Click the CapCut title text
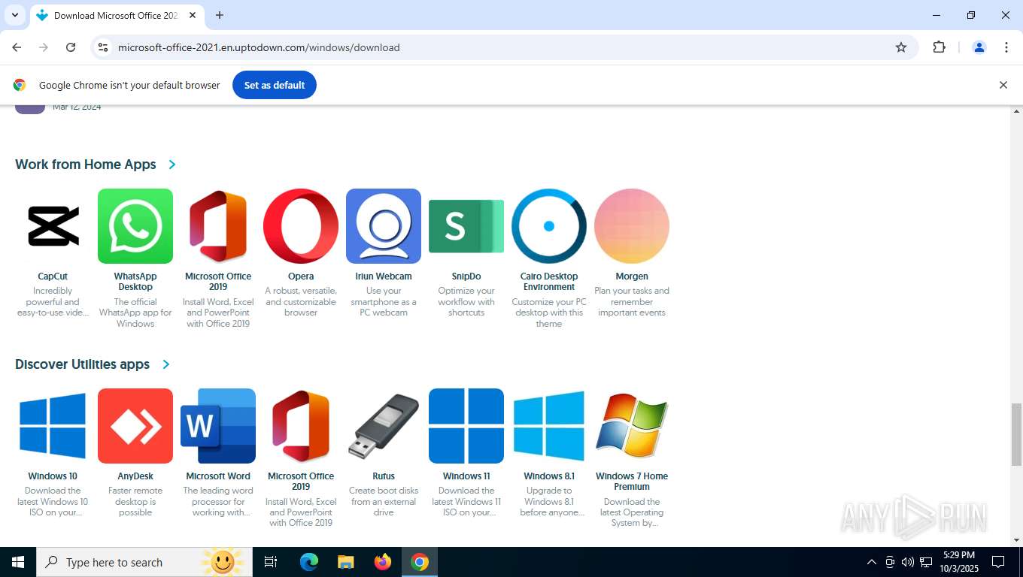The height and width of the screenshot is (577, 1023). 53,276
